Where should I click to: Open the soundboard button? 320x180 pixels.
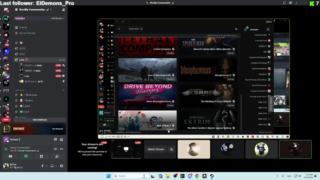click(57, 156)
